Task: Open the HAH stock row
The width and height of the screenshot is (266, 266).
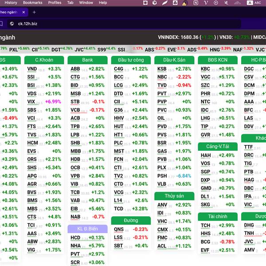Action: [218, 156]
